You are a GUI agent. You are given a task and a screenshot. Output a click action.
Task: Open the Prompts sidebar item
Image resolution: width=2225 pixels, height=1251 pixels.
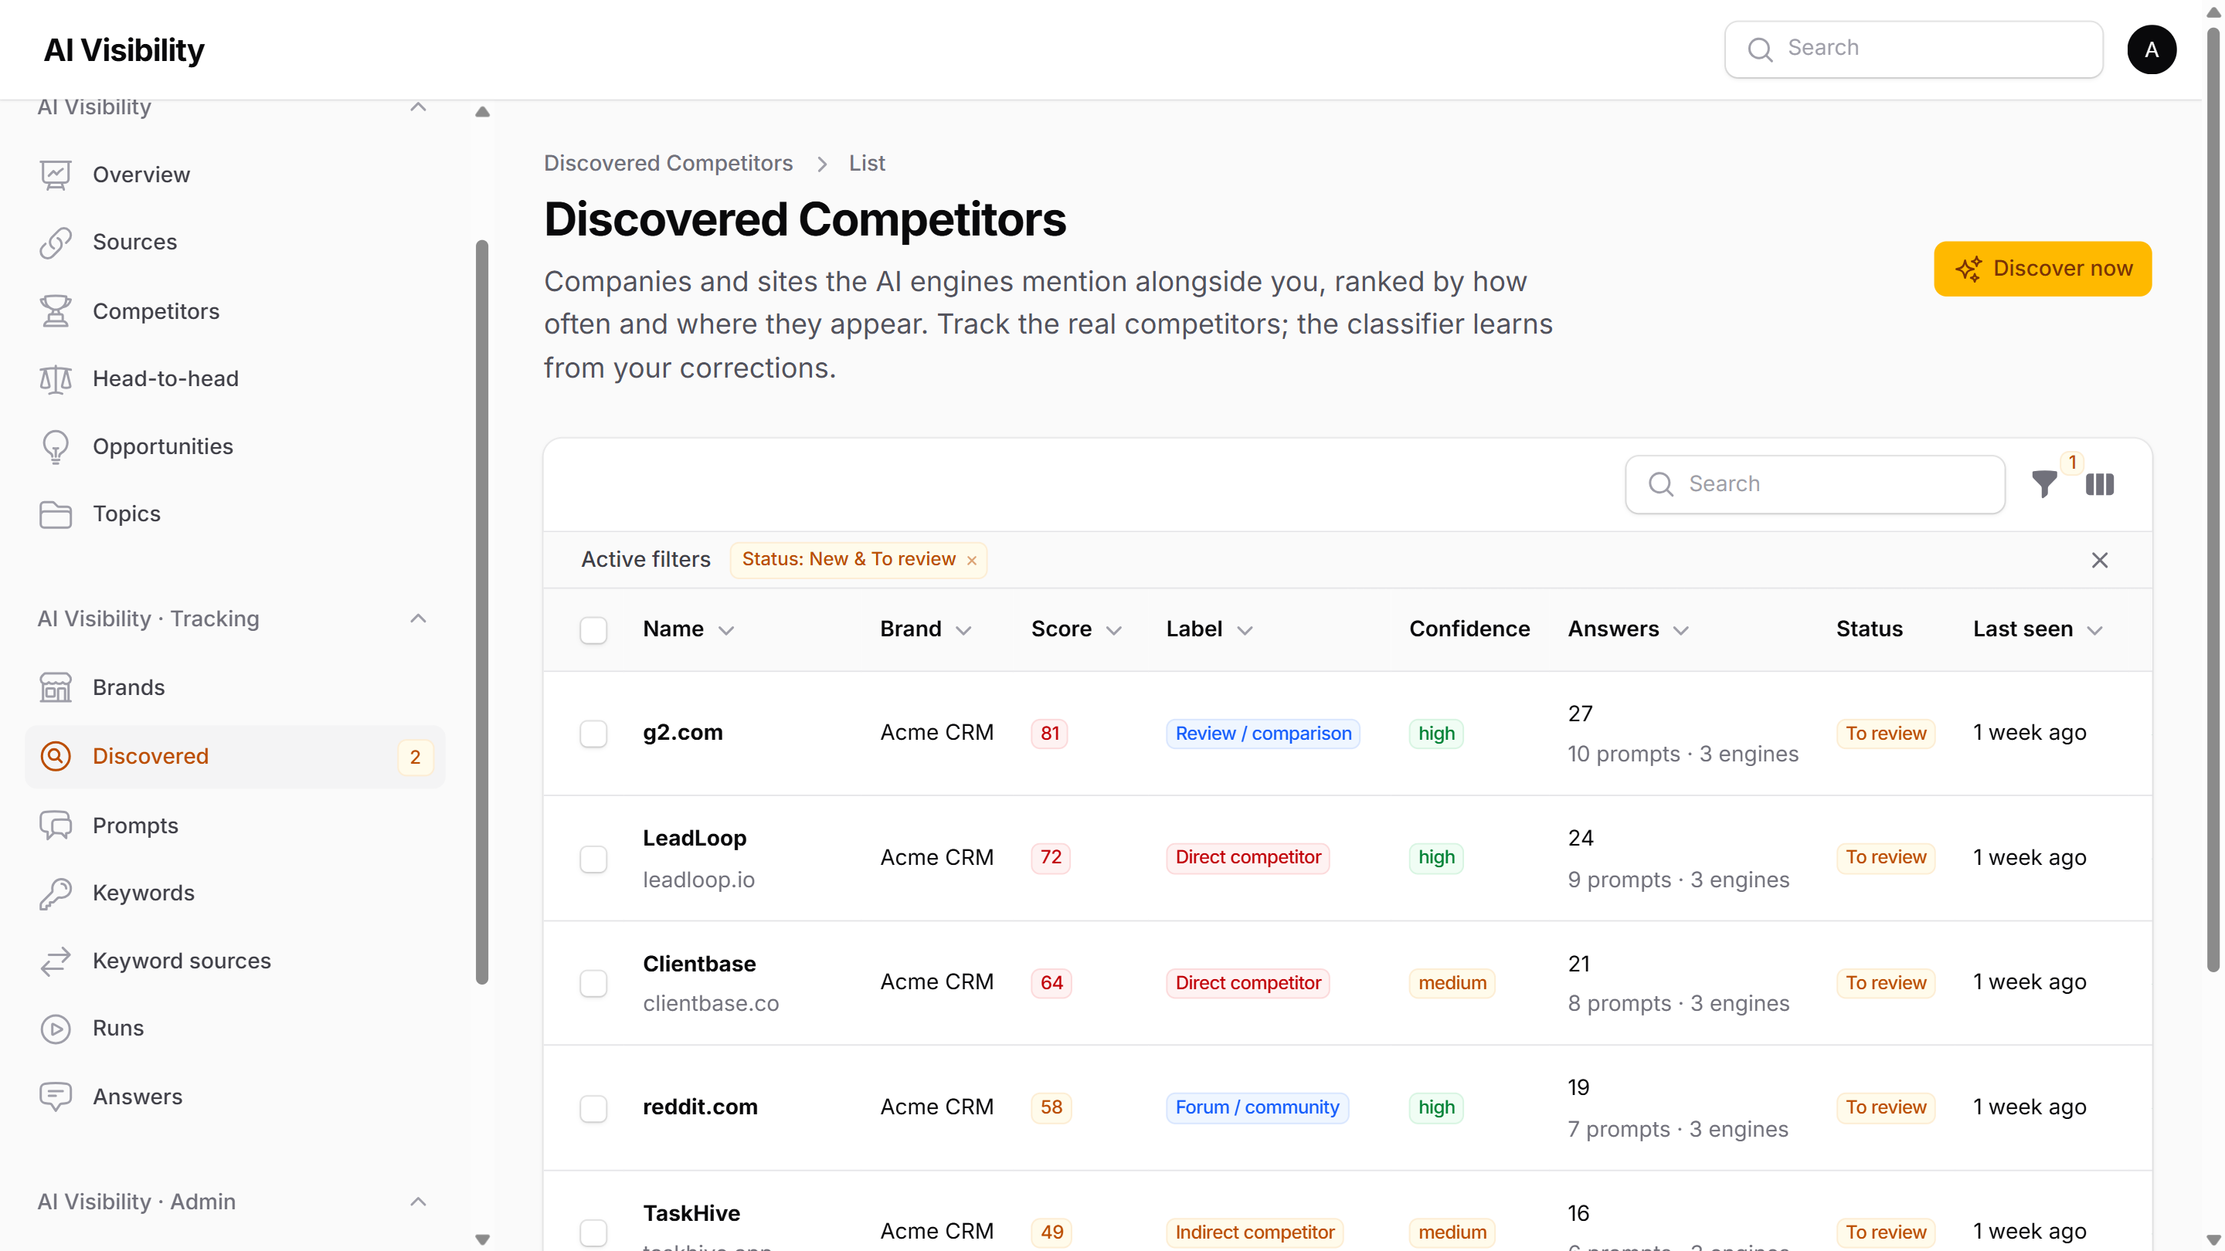[235, 826]
